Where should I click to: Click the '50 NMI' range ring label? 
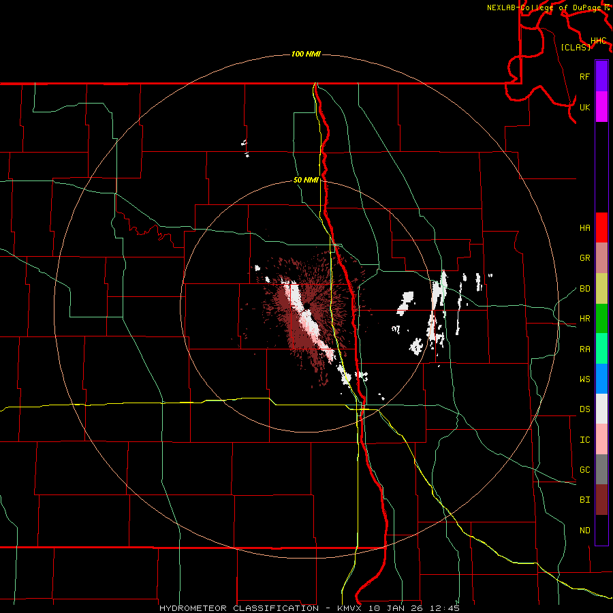tap(306, 180)
